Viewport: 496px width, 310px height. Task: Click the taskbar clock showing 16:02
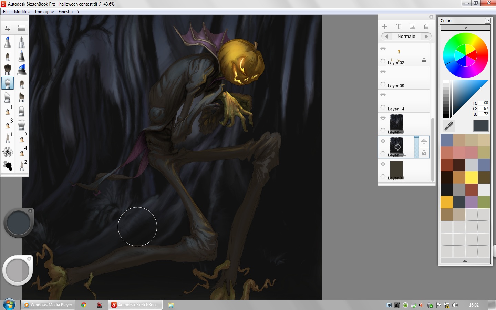point(474,305)
